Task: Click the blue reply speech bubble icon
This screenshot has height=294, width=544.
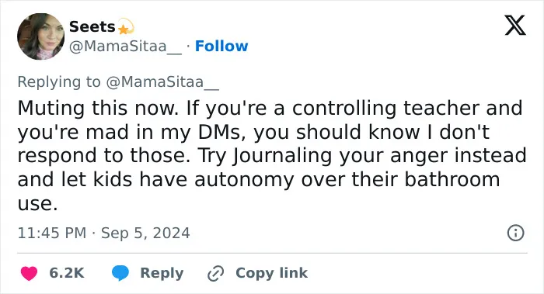Action: [120, 273]
